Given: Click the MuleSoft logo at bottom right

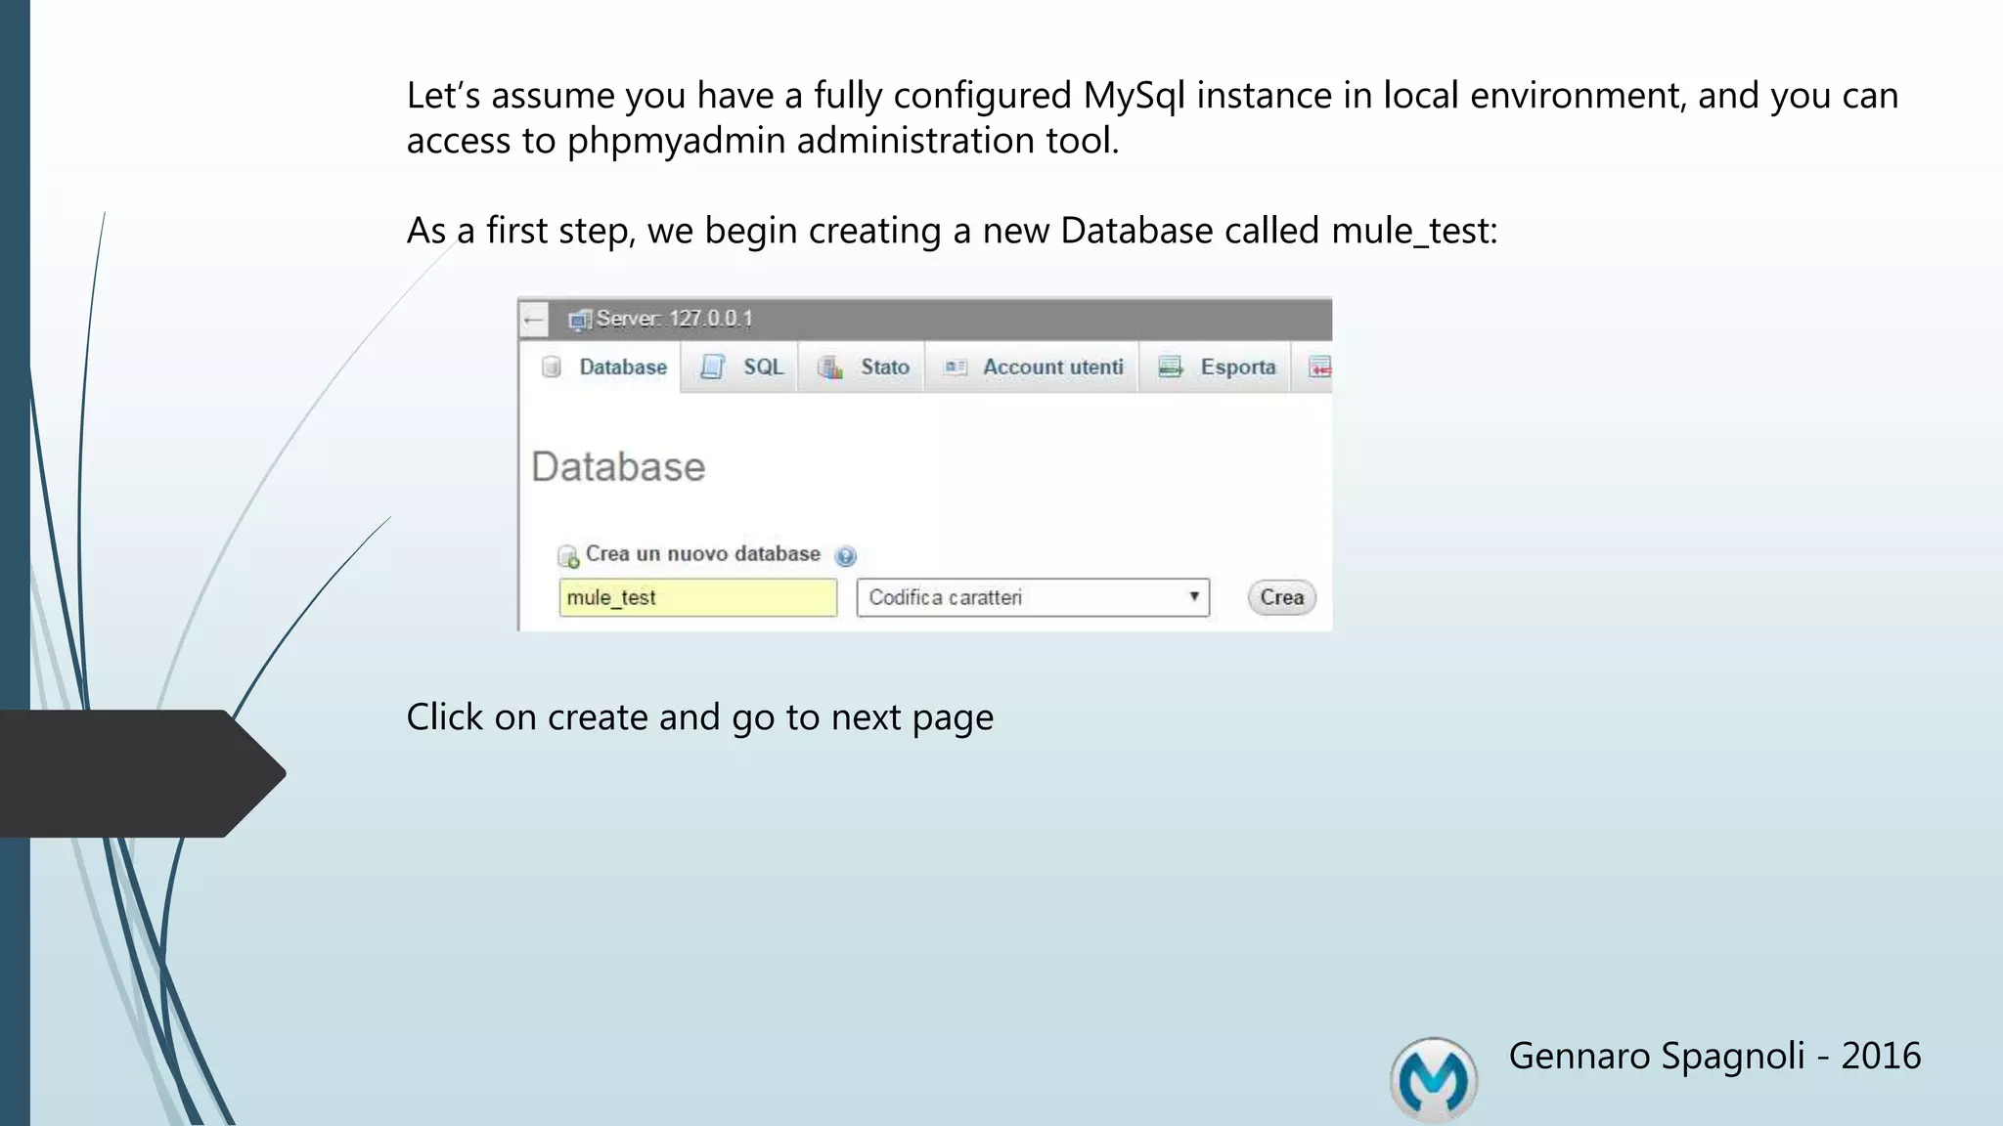Looking at the screenshot, I should [1434, 1079].
